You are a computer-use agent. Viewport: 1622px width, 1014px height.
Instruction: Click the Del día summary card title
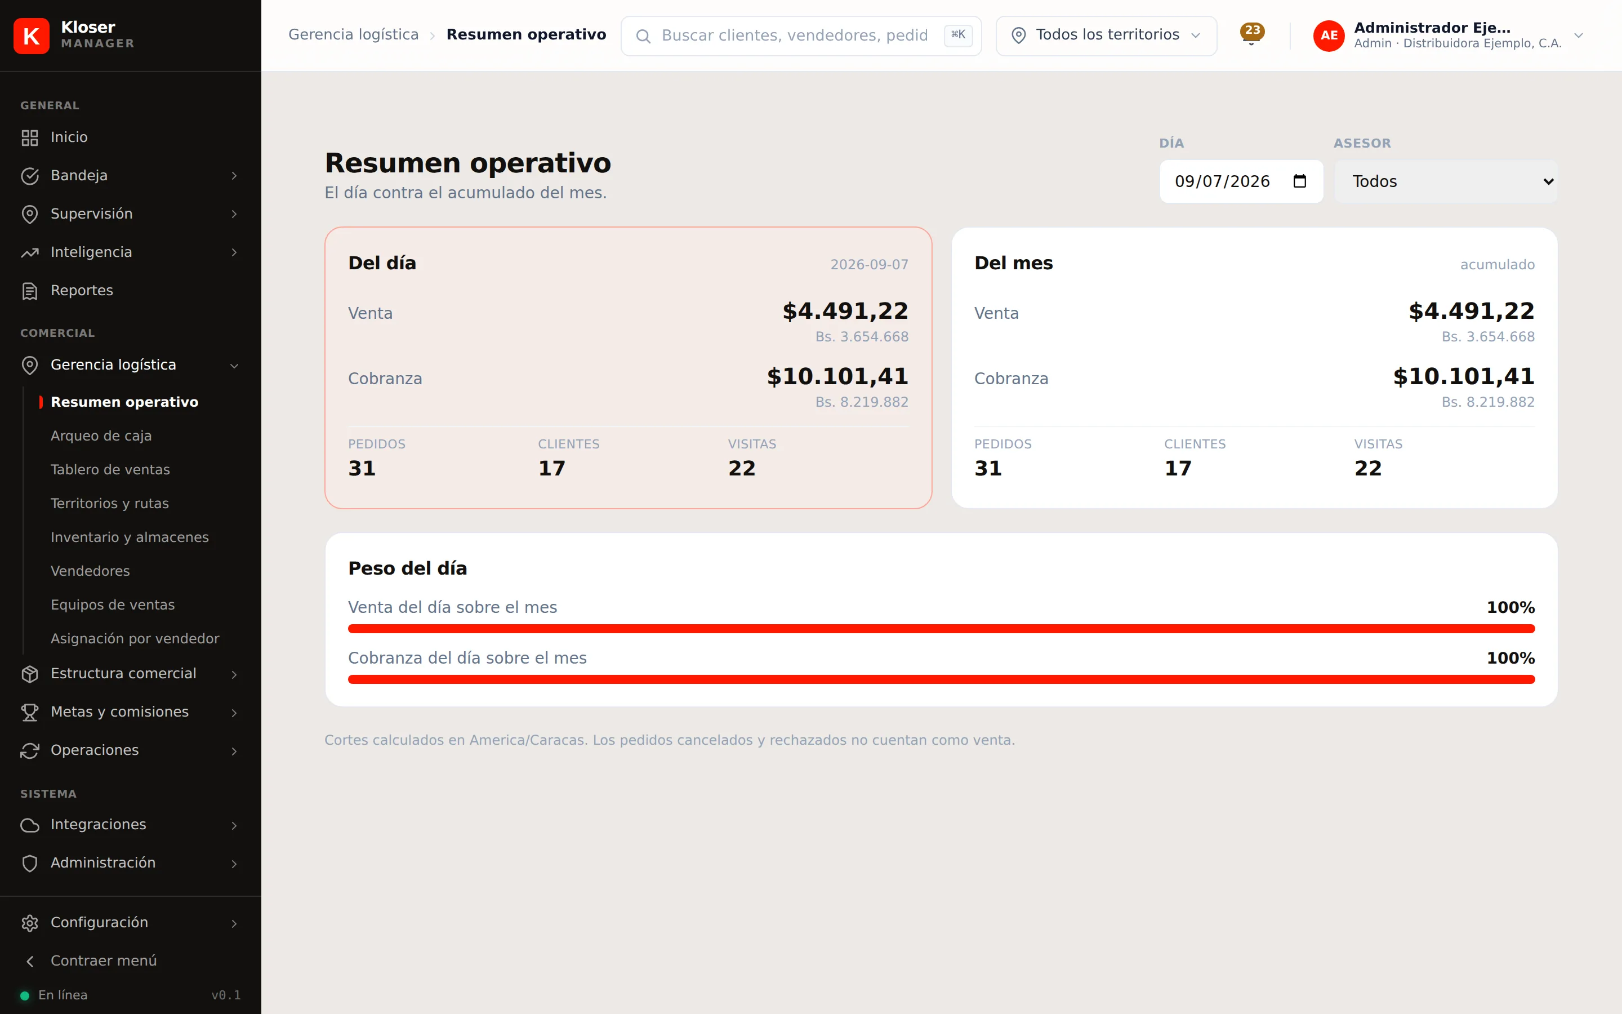click(x=382, y=263)
